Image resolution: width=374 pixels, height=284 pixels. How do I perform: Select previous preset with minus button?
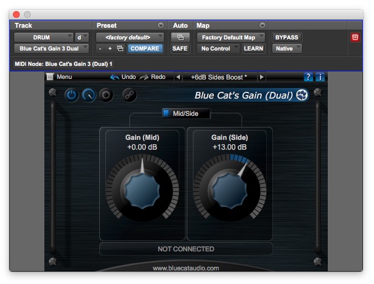click(x=100, y=49)
